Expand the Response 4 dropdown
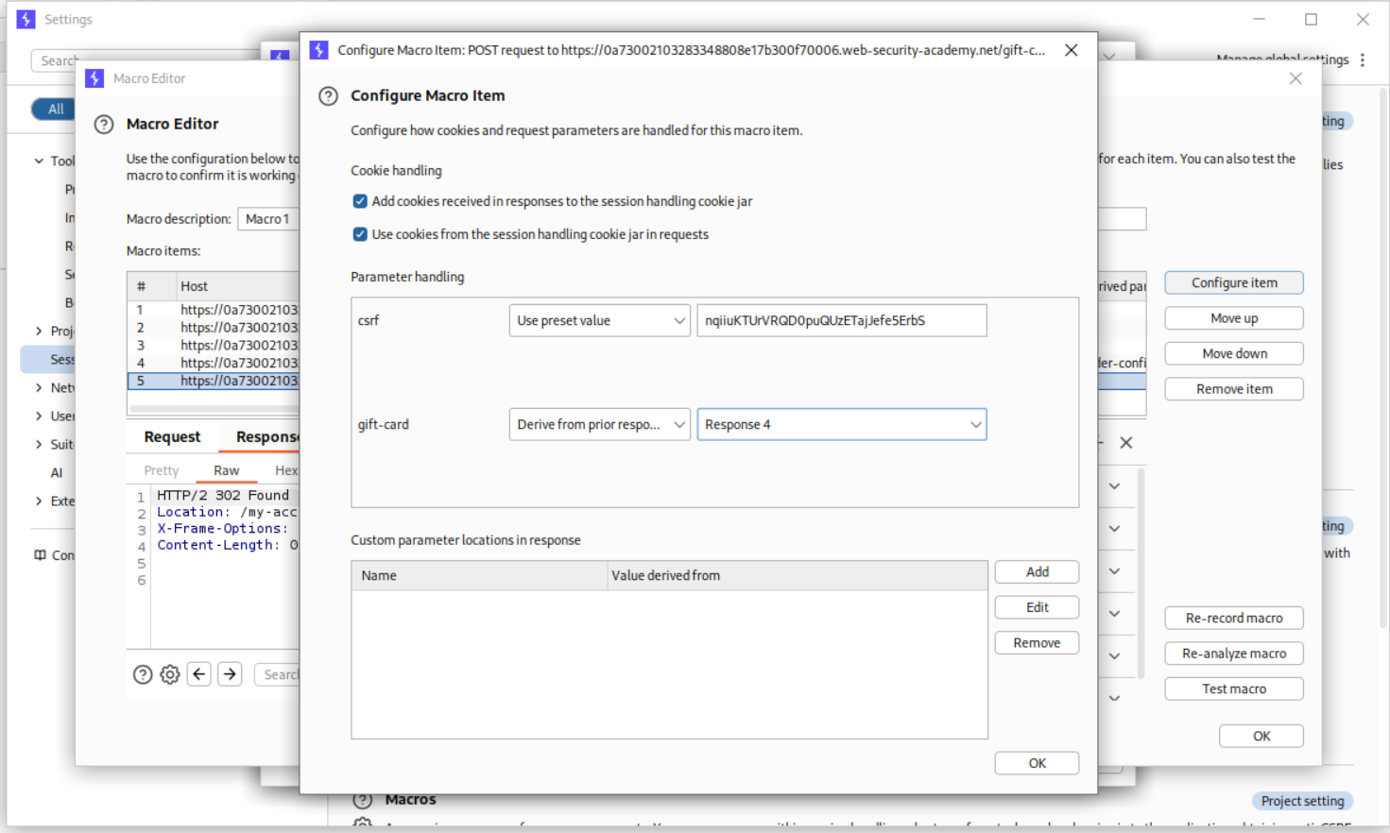The height and width of the screenshot is (833, 1390). click(x=841, y=425)
